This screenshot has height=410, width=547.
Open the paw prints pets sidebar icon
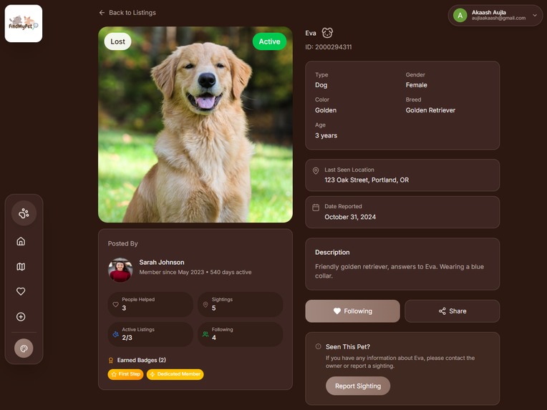(x=24, y=213)
